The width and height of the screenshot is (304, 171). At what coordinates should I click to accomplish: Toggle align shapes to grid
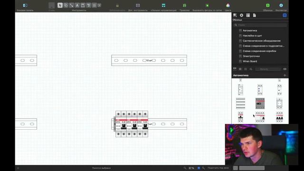(x=207, y=5)
